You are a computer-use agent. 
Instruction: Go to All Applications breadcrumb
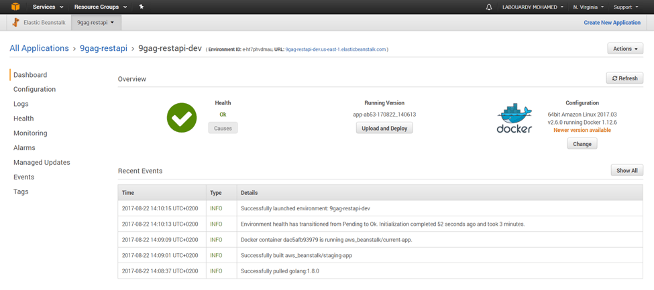click(39, 48)
